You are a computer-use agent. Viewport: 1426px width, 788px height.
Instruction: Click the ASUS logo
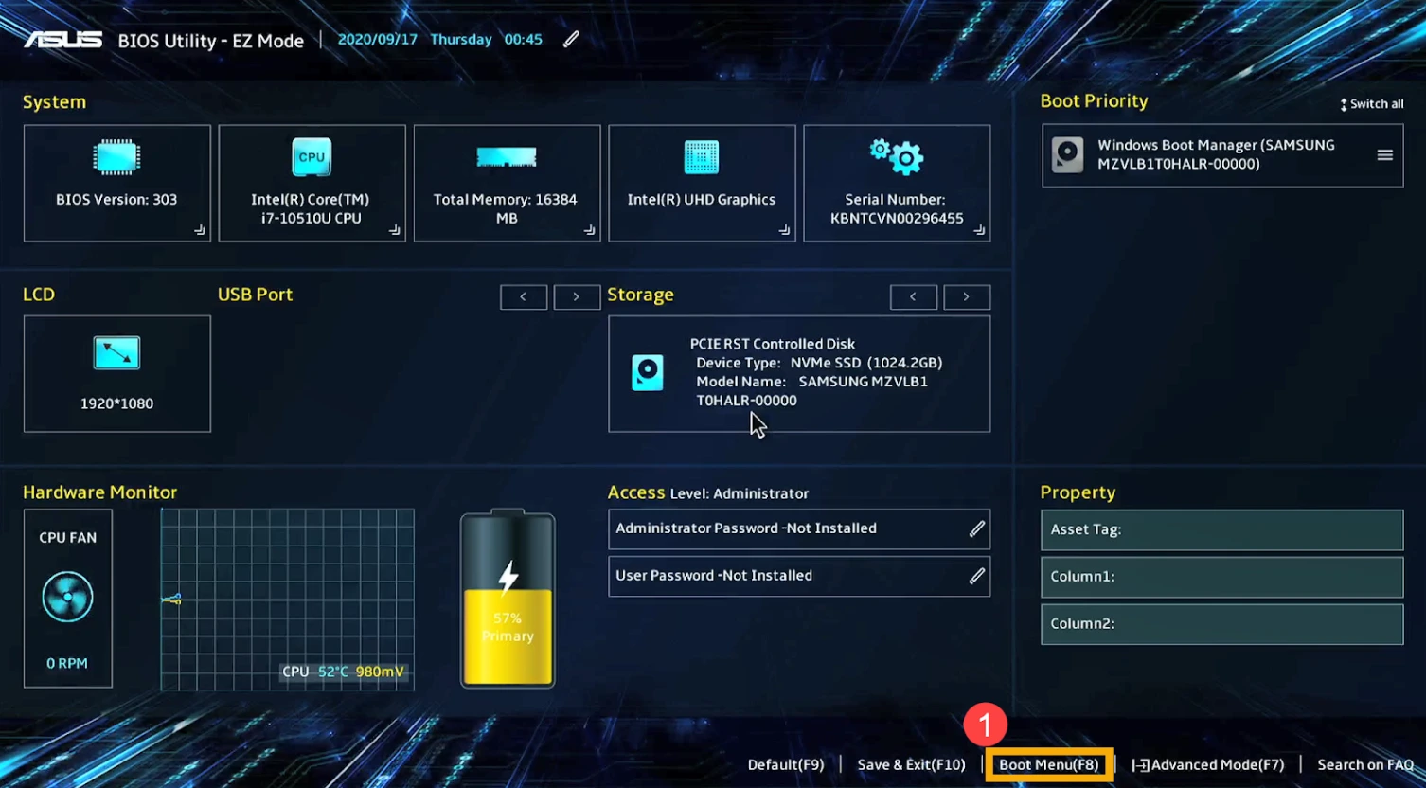click(x=62, y=40)
